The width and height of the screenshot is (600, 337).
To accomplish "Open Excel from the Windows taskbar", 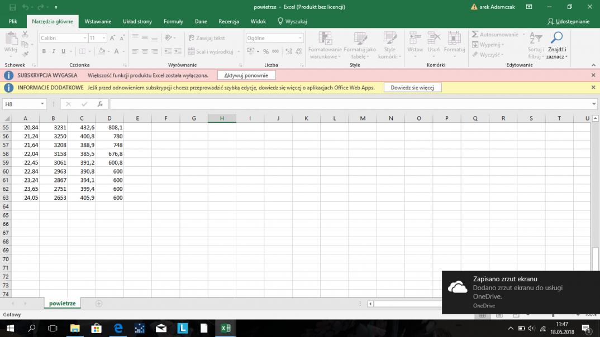I will pyautogui.click(x=225, y=328).
